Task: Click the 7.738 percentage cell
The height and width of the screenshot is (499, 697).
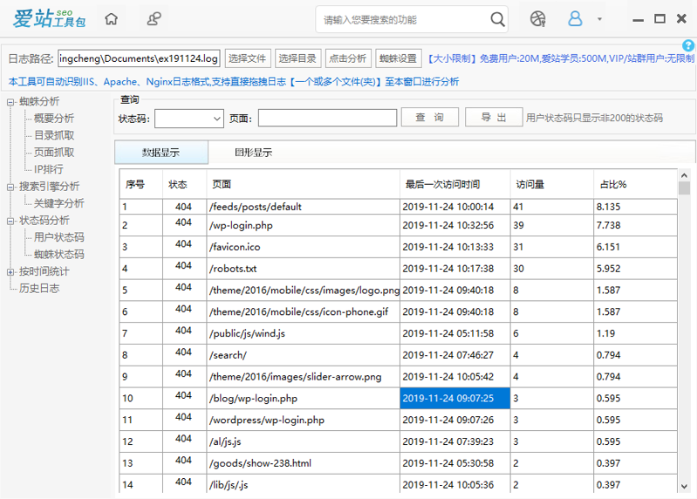Action: coord(635,225)
